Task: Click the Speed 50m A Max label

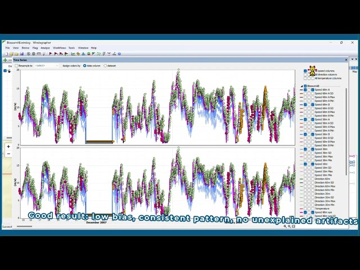Action: pyautogui.click(x=325, y=127)
